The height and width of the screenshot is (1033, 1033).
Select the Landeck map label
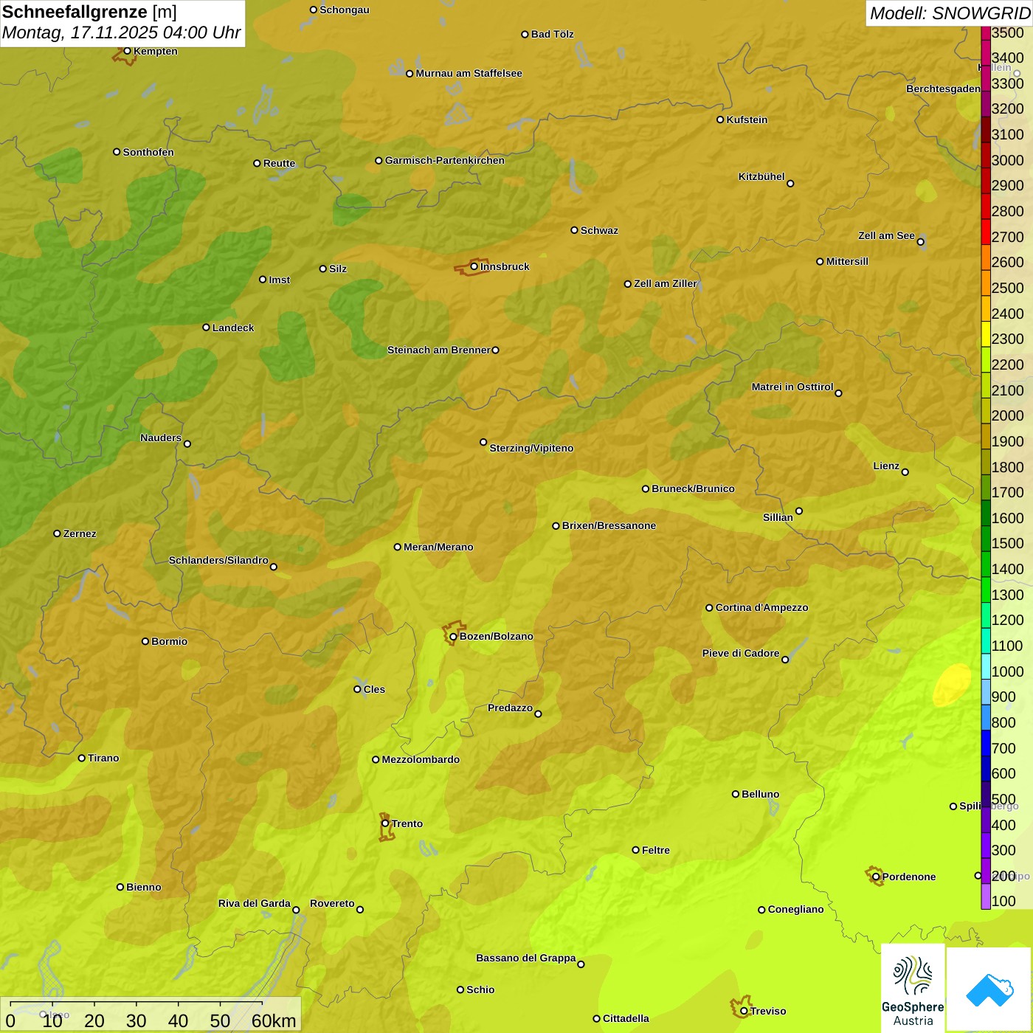(233, 328)
